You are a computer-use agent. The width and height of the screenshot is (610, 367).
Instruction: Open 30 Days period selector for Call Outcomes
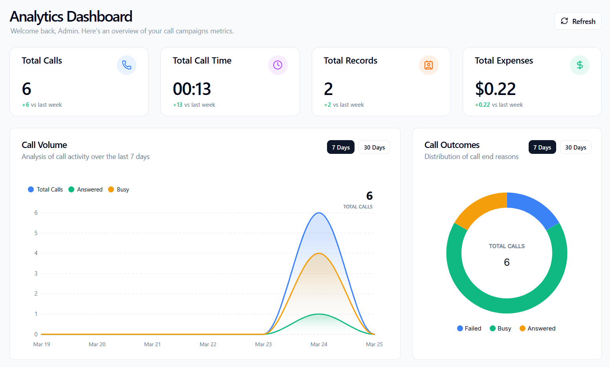(575, 147)
